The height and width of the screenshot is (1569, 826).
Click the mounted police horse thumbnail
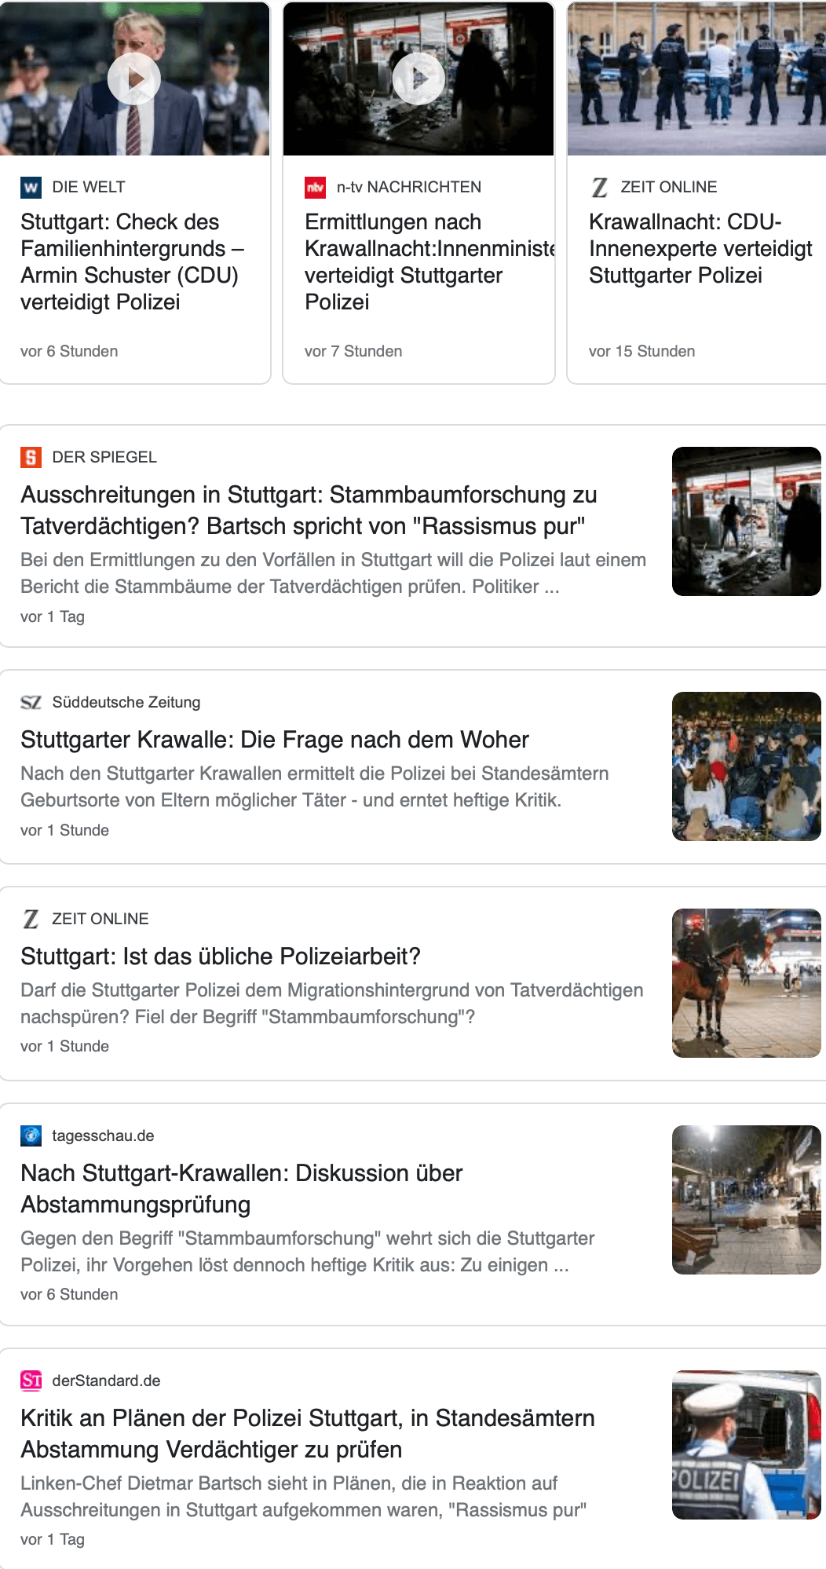click(746, 983)
